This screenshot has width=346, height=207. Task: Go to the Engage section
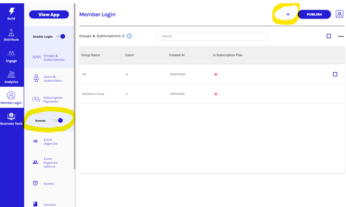pos(12,55)
